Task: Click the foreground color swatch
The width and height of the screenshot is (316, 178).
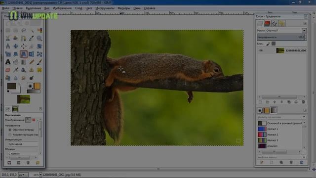Action: (11, 86)
